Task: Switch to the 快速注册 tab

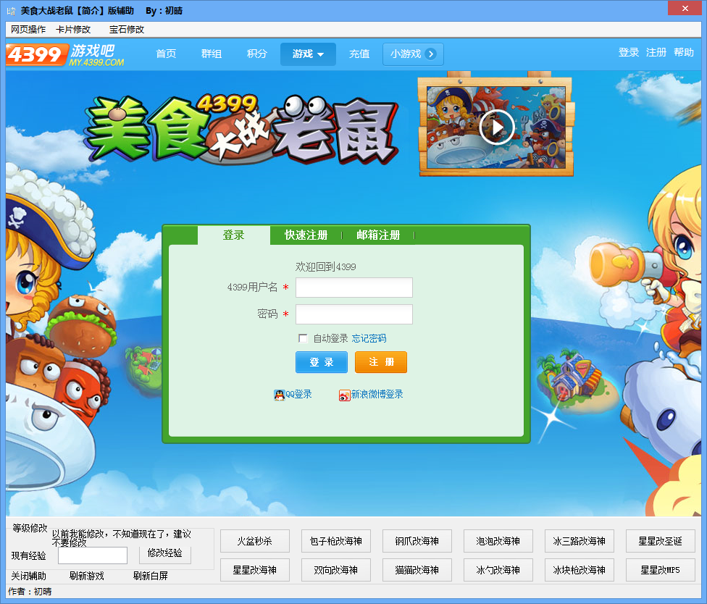Action: point(306,235)
